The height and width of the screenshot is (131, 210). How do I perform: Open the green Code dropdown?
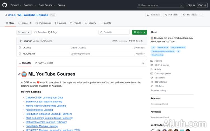(139, 32)
